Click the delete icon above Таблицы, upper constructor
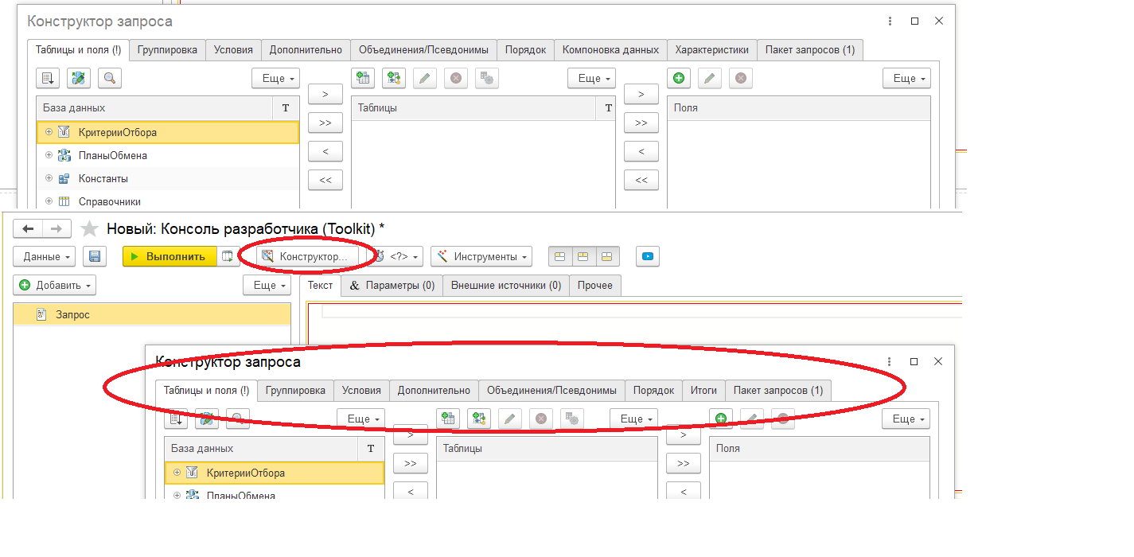 [x=456, y=78]
